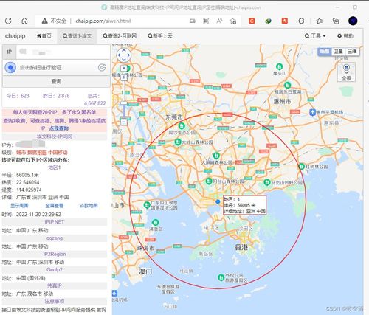Click the 查询 query button
Viewport: 369px width, 315px height.
click(56, 81)
